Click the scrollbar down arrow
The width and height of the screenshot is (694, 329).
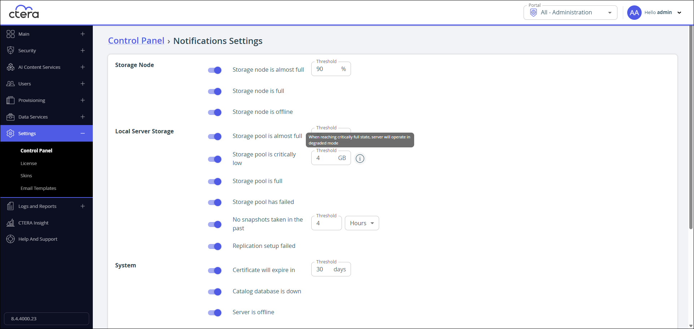tap(691, 326)
